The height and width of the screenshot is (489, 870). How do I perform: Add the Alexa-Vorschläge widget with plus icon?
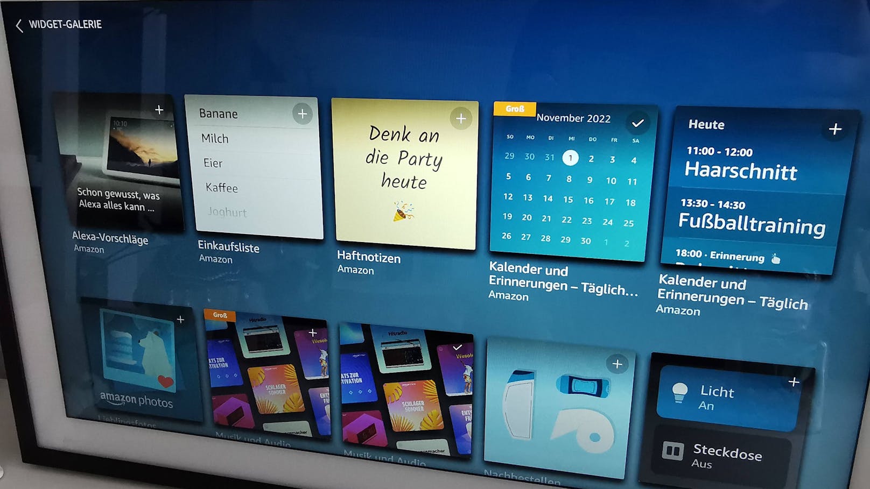[159, 110]
